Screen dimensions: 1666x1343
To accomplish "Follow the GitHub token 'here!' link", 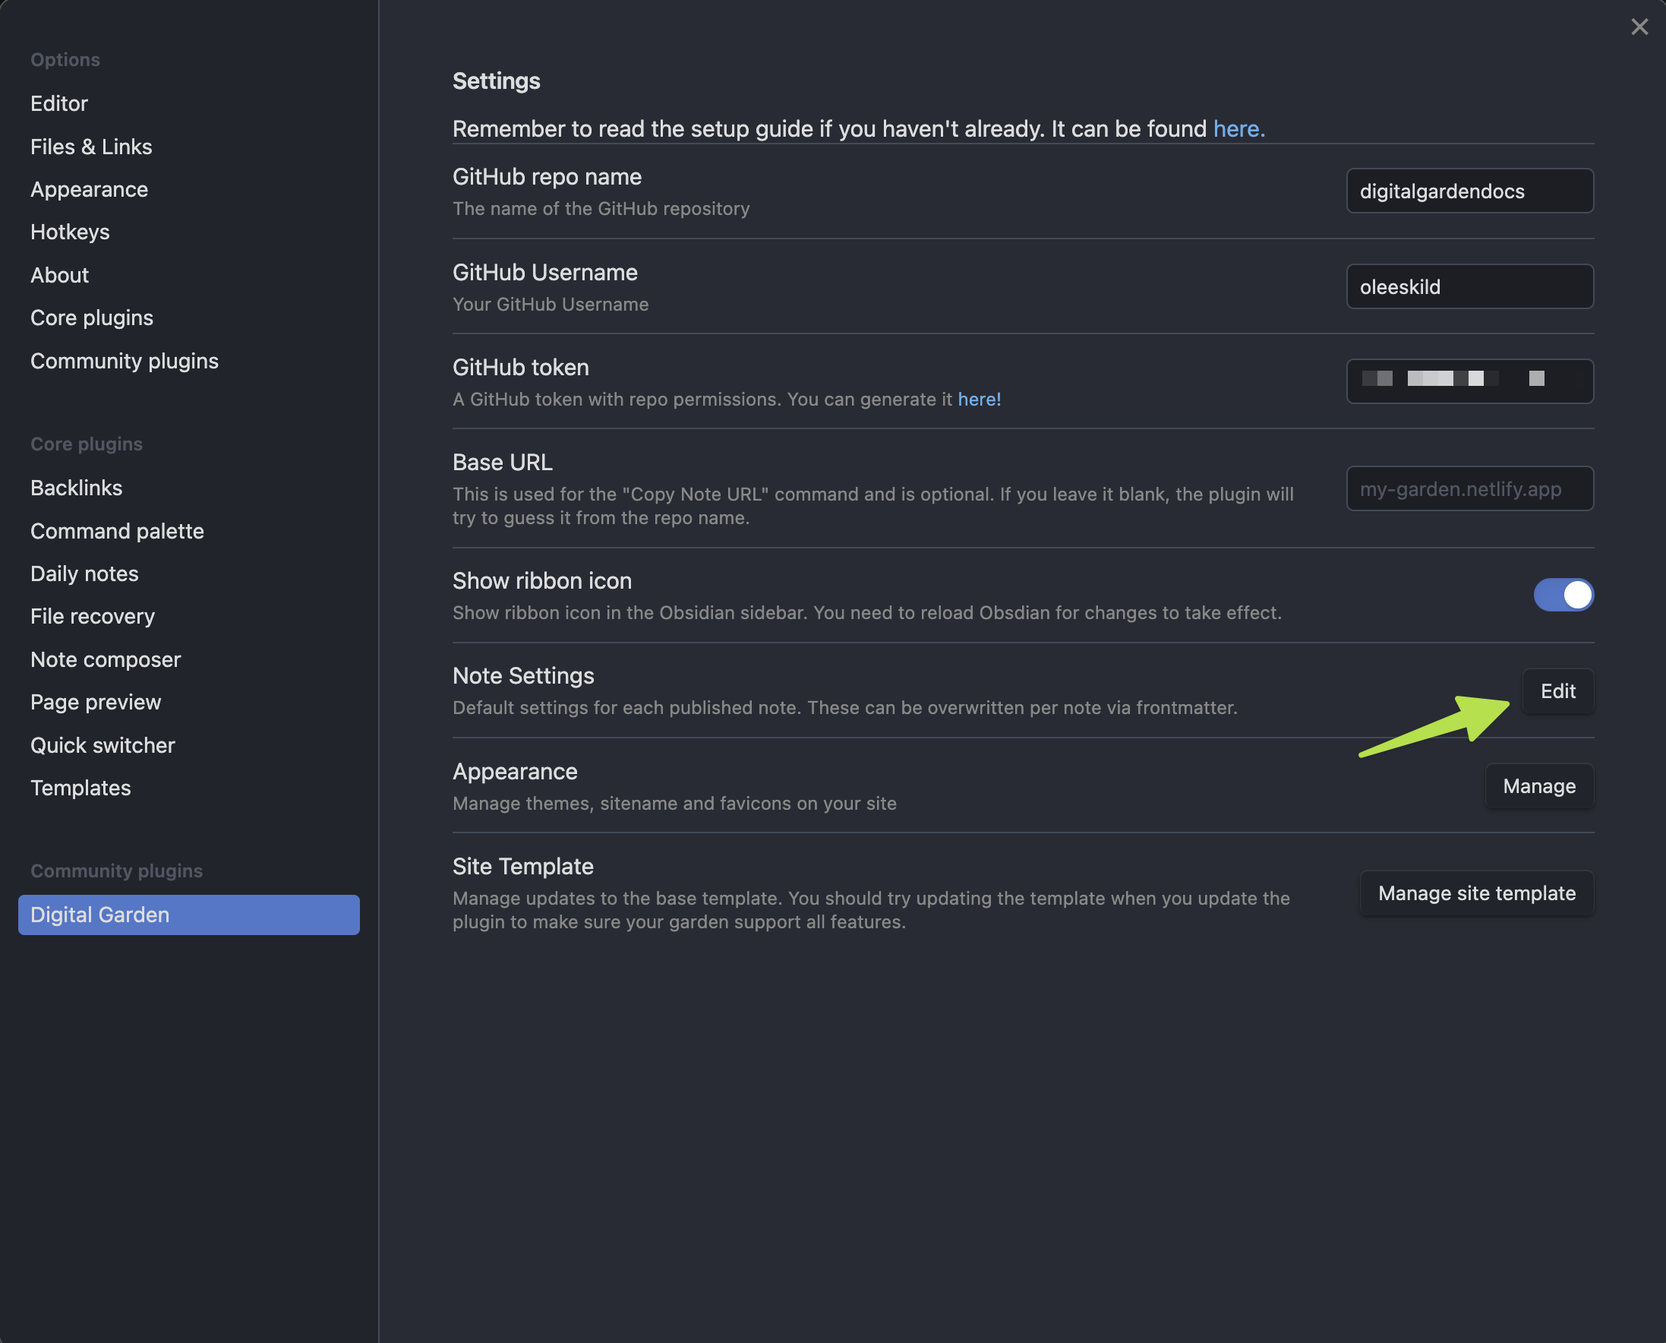I will [978, 400].
